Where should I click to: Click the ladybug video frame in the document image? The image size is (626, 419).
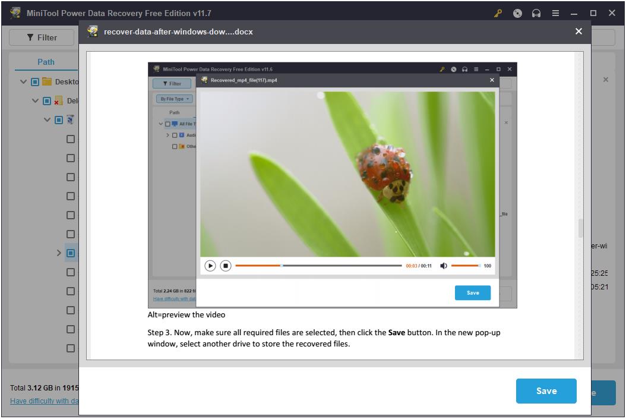(347, 174)
